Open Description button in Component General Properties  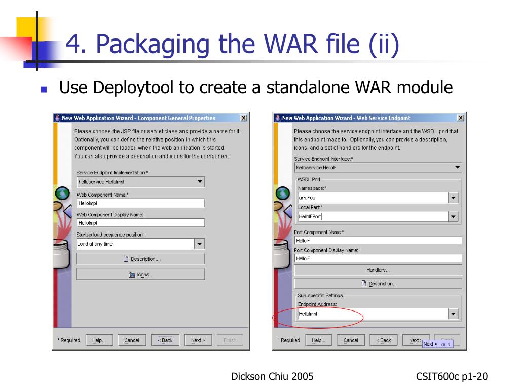click(x=141, y=259)
